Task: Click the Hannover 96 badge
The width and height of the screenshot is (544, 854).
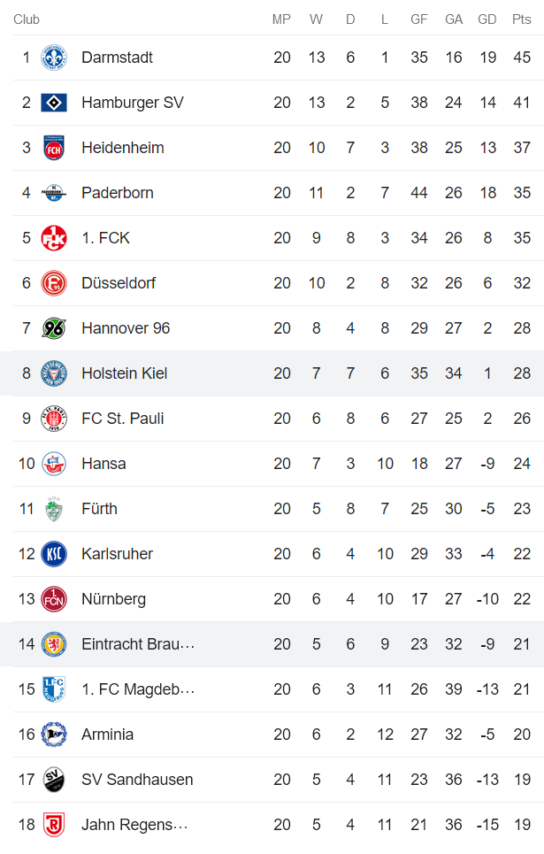Action: pos(54,328)
